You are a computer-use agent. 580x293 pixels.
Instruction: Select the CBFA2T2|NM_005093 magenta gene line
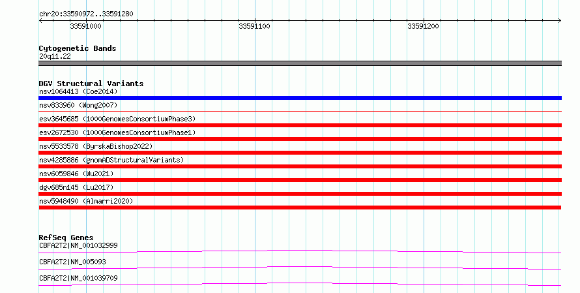(300, 268)
